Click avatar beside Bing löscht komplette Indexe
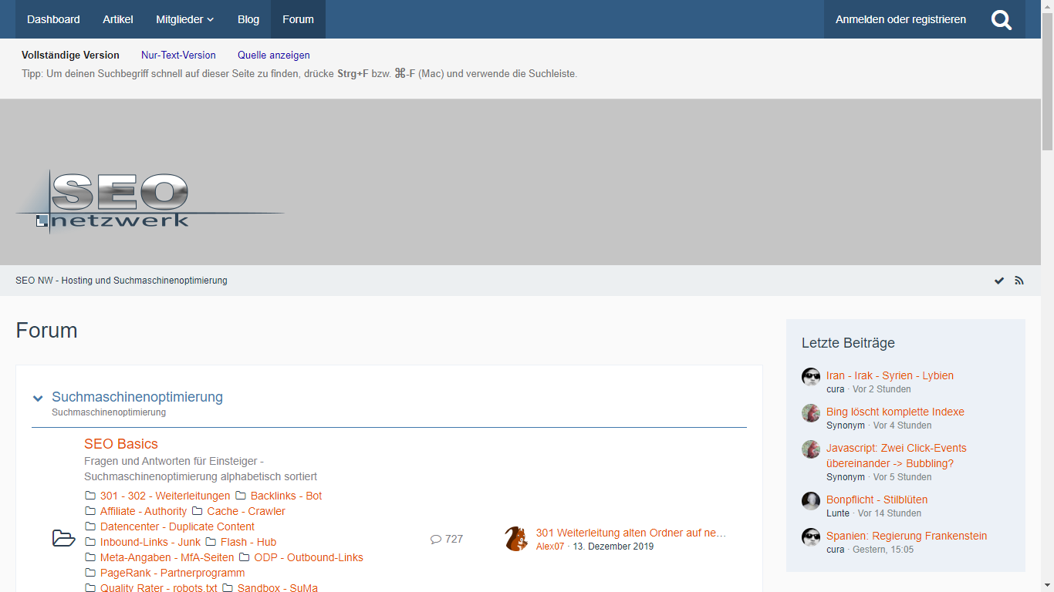 (x=810, y=413)
